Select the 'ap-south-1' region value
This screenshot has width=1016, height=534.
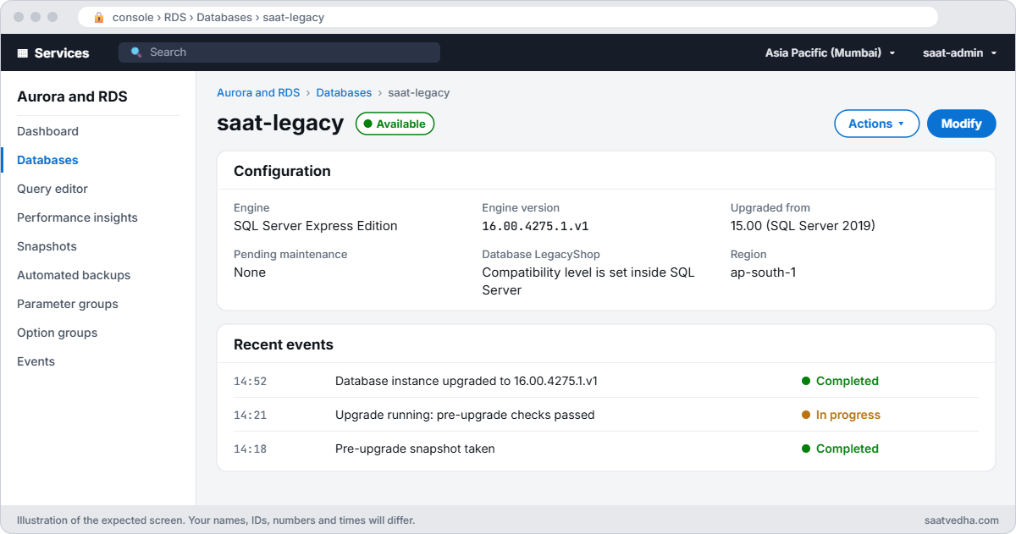point(763,273)
